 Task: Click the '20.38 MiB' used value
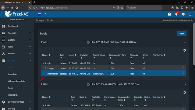pyautogui.click(x=73, y=68)
